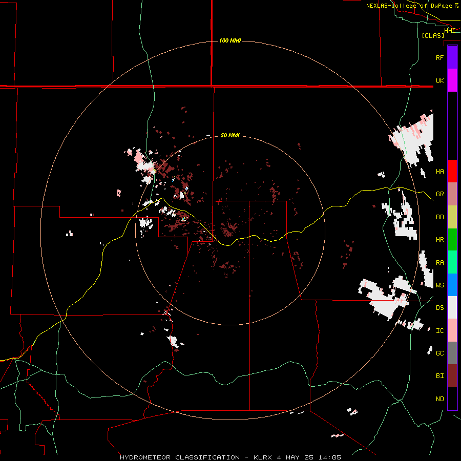Select the red HA legend swatch
The width and height of the screenshot is (461, 461).
[x=452, y=171]
